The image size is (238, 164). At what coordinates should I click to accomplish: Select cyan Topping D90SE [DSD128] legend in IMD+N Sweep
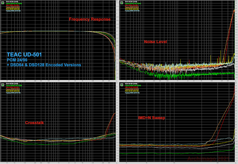[x=132, y=93]
